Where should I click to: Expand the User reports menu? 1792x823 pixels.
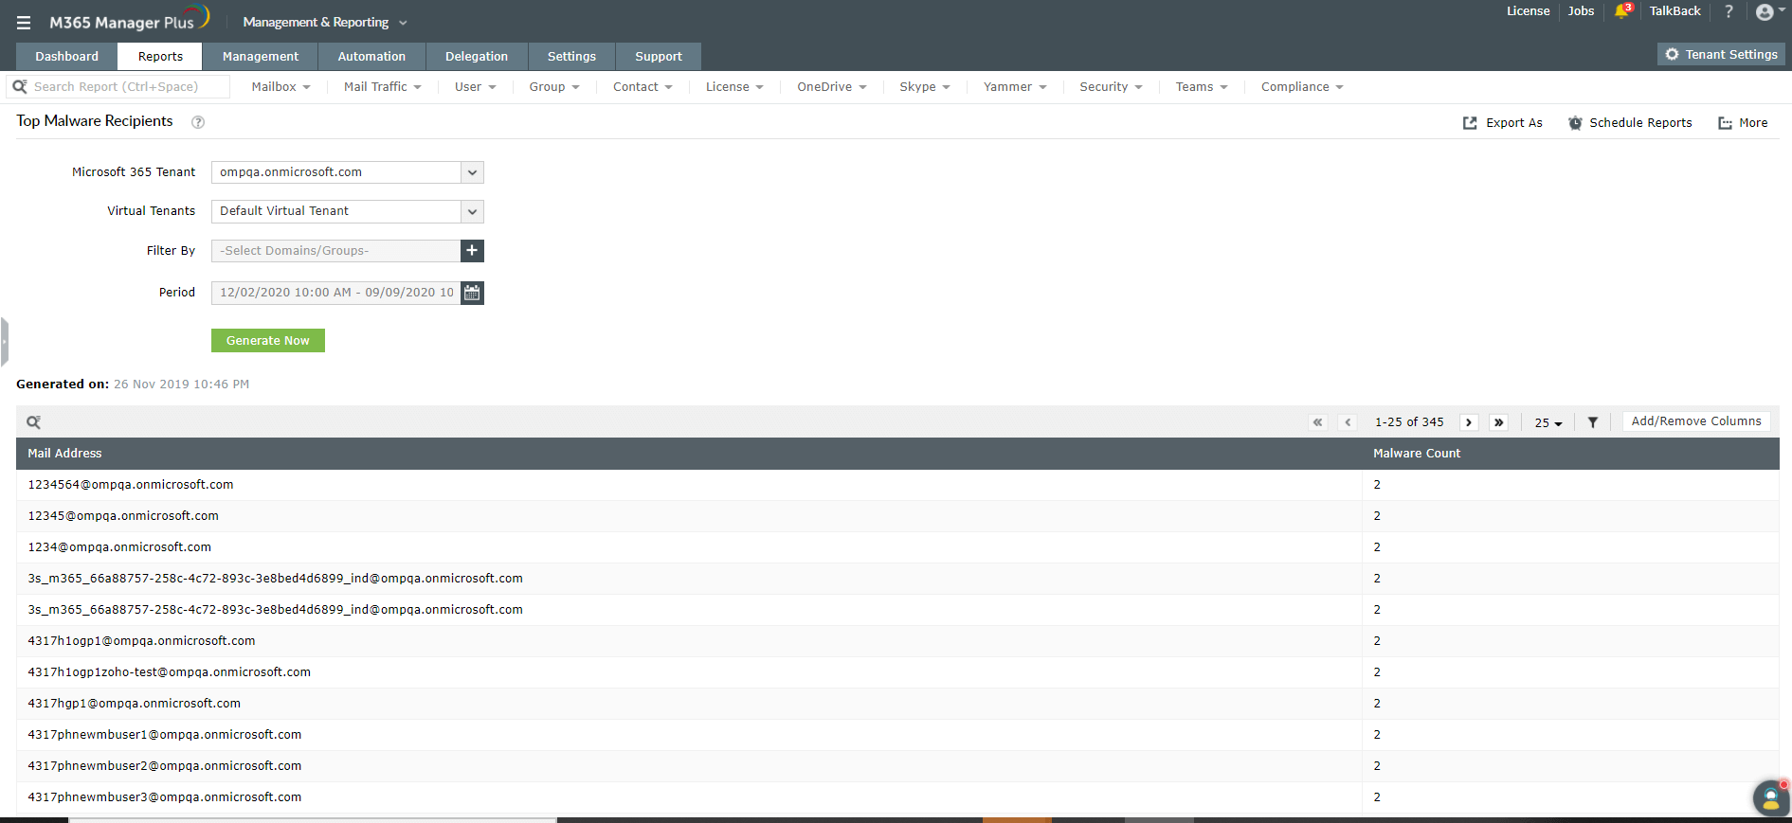tap(476, 87)
